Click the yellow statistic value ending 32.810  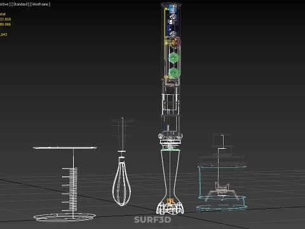tap(5, 19)
